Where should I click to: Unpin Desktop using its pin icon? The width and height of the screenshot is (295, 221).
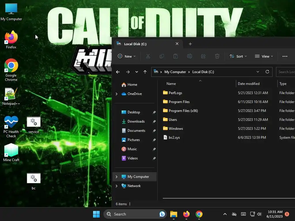pyautogui.click(x=154, y=112)
